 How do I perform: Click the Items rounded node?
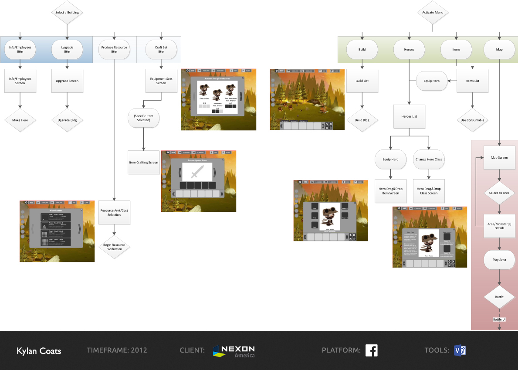click(x=456, y=50)
